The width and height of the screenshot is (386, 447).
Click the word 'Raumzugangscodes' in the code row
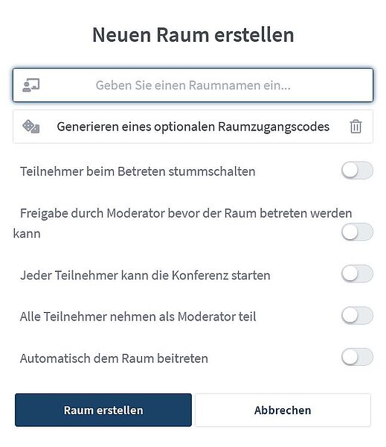274,127
